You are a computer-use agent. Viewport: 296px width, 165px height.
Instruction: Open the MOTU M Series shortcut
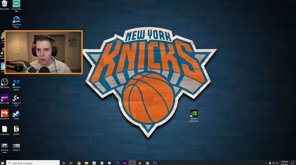(16, 85)
